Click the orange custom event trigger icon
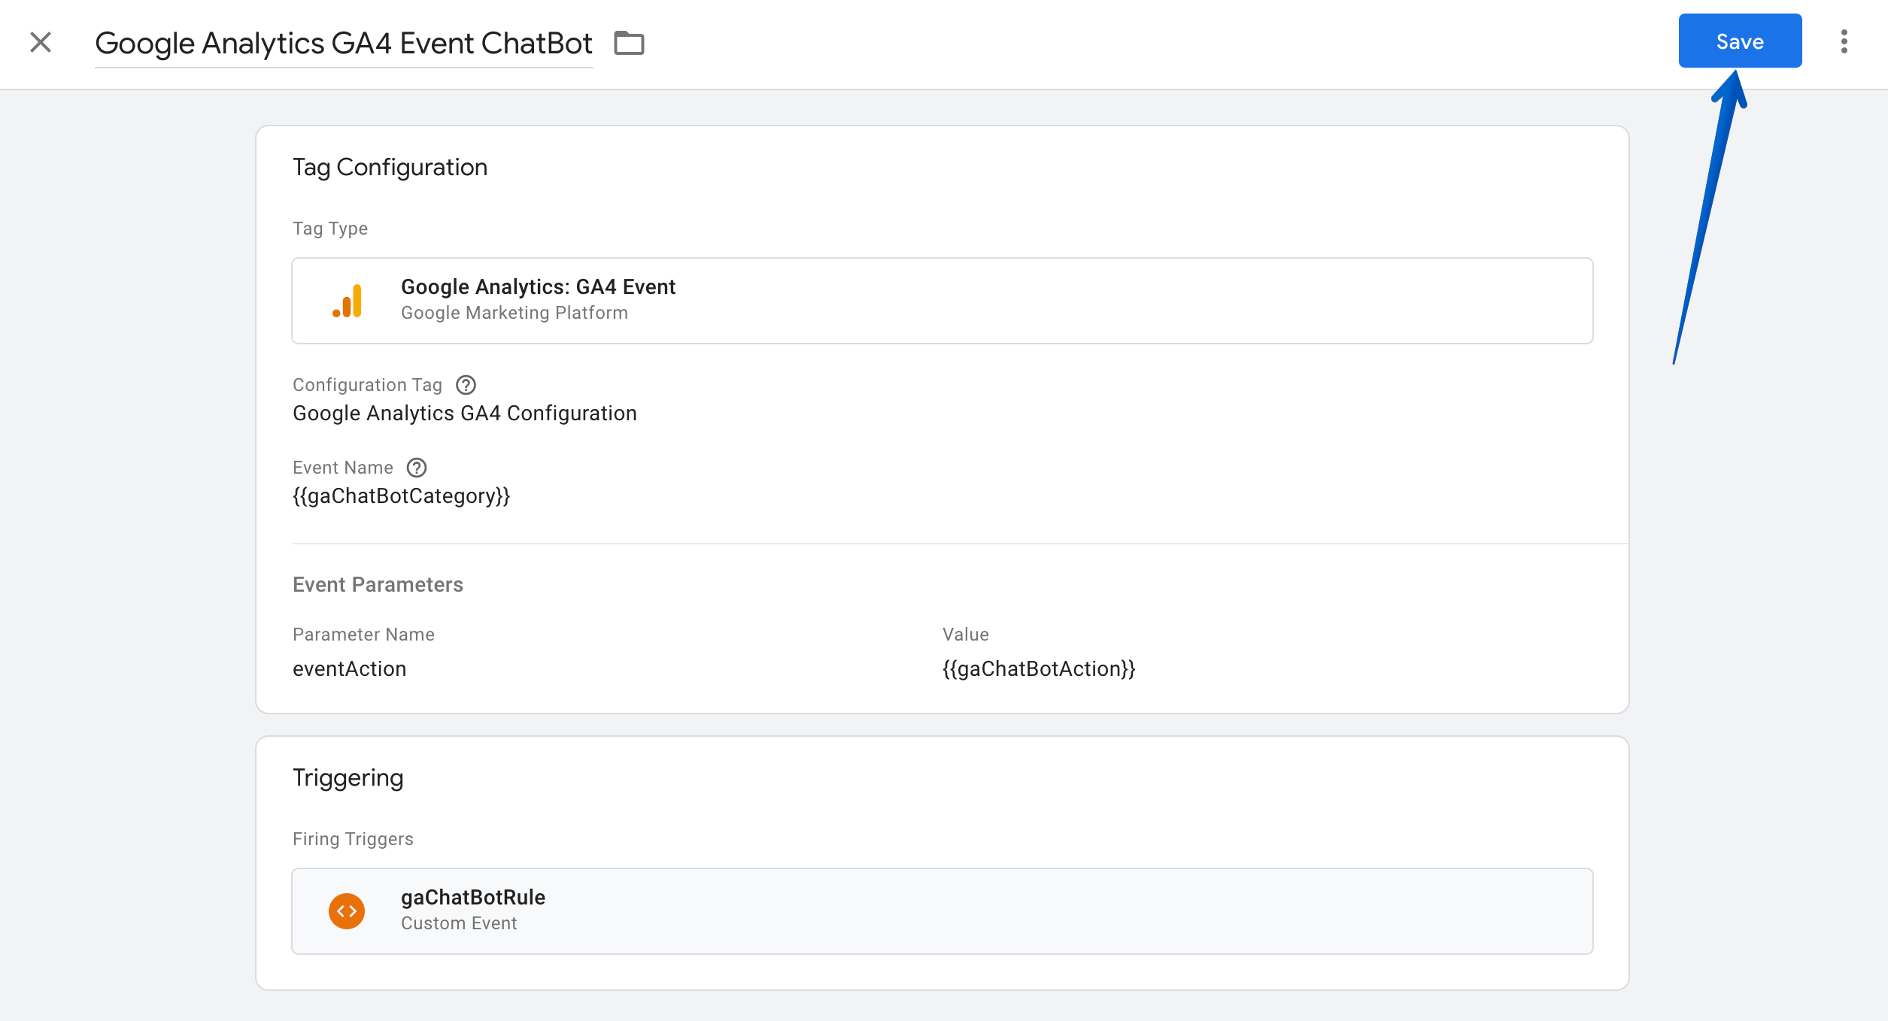Image resolution: width=1888 pixels, height=1021 pixels. click(x=347, y=911)
